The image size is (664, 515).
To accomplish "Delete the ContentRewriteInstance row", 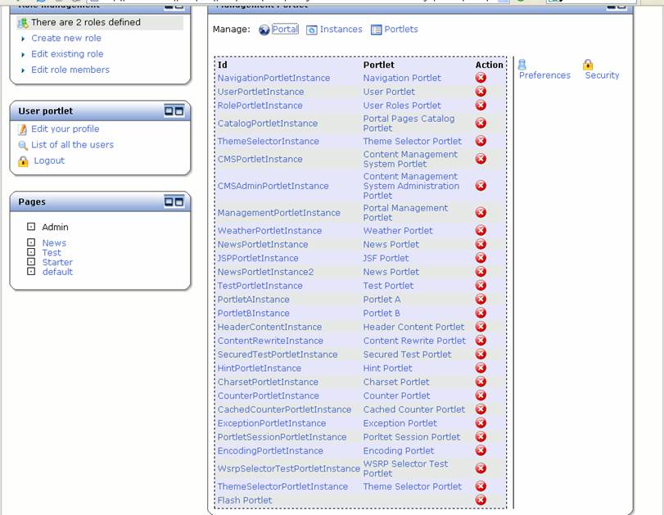I will [481, 341].
